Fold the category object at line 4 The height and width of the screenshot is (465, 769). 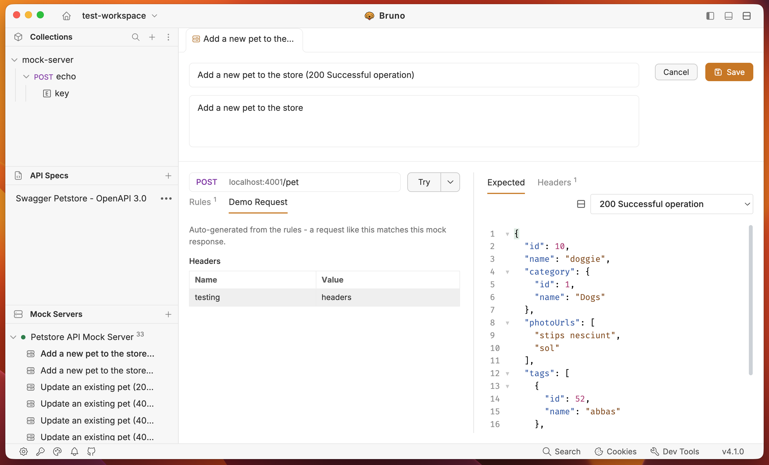[x=507, y=272]
